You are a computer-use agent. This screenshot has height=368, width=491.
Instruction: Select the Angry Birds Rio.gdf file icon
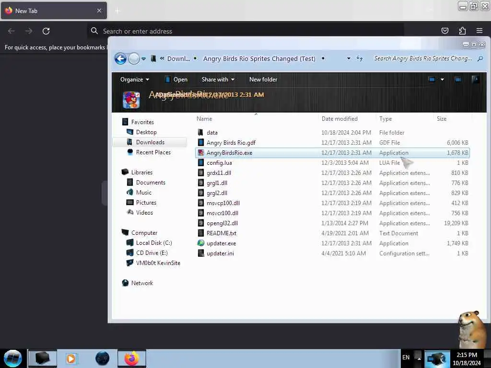pyautogui.click(x=201, y=143)
